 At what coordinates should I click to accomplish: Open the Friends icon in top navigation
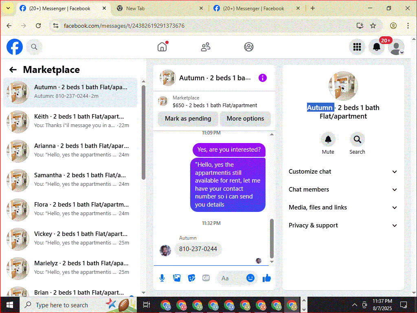[205, 47]
